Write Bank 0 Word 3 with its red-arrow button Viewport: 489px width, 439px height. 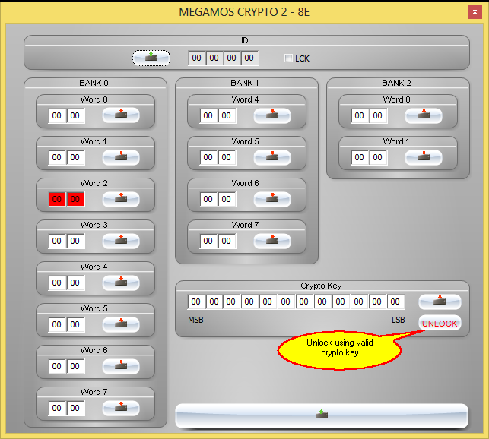(x=121, y=241)
